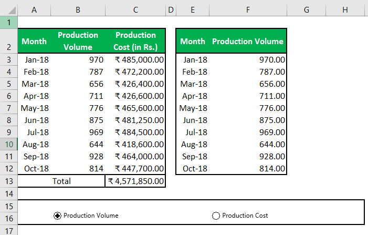Screen dimensions: 368x235
Task: Click cost cell ₹ 481,250.00
Action: click(135, 120)
